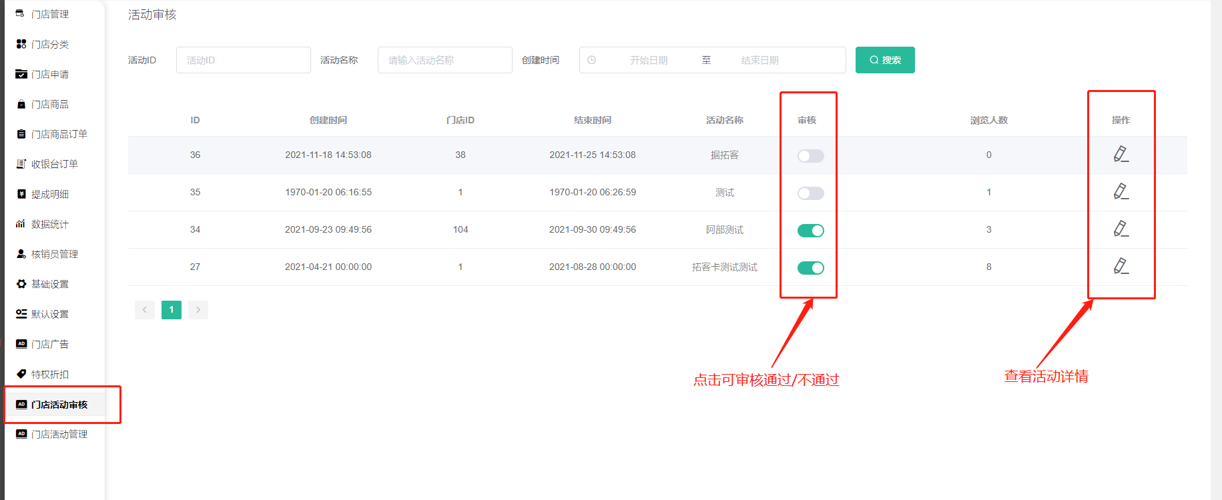Open the 开始日期 start date picker
The width and height of the screenshot is (1222, 500).
pyautogui.click(x=648, y=60)
